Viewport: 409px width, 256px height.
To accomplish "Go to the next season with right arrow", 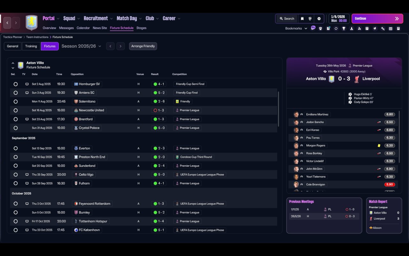I will 120,46.
